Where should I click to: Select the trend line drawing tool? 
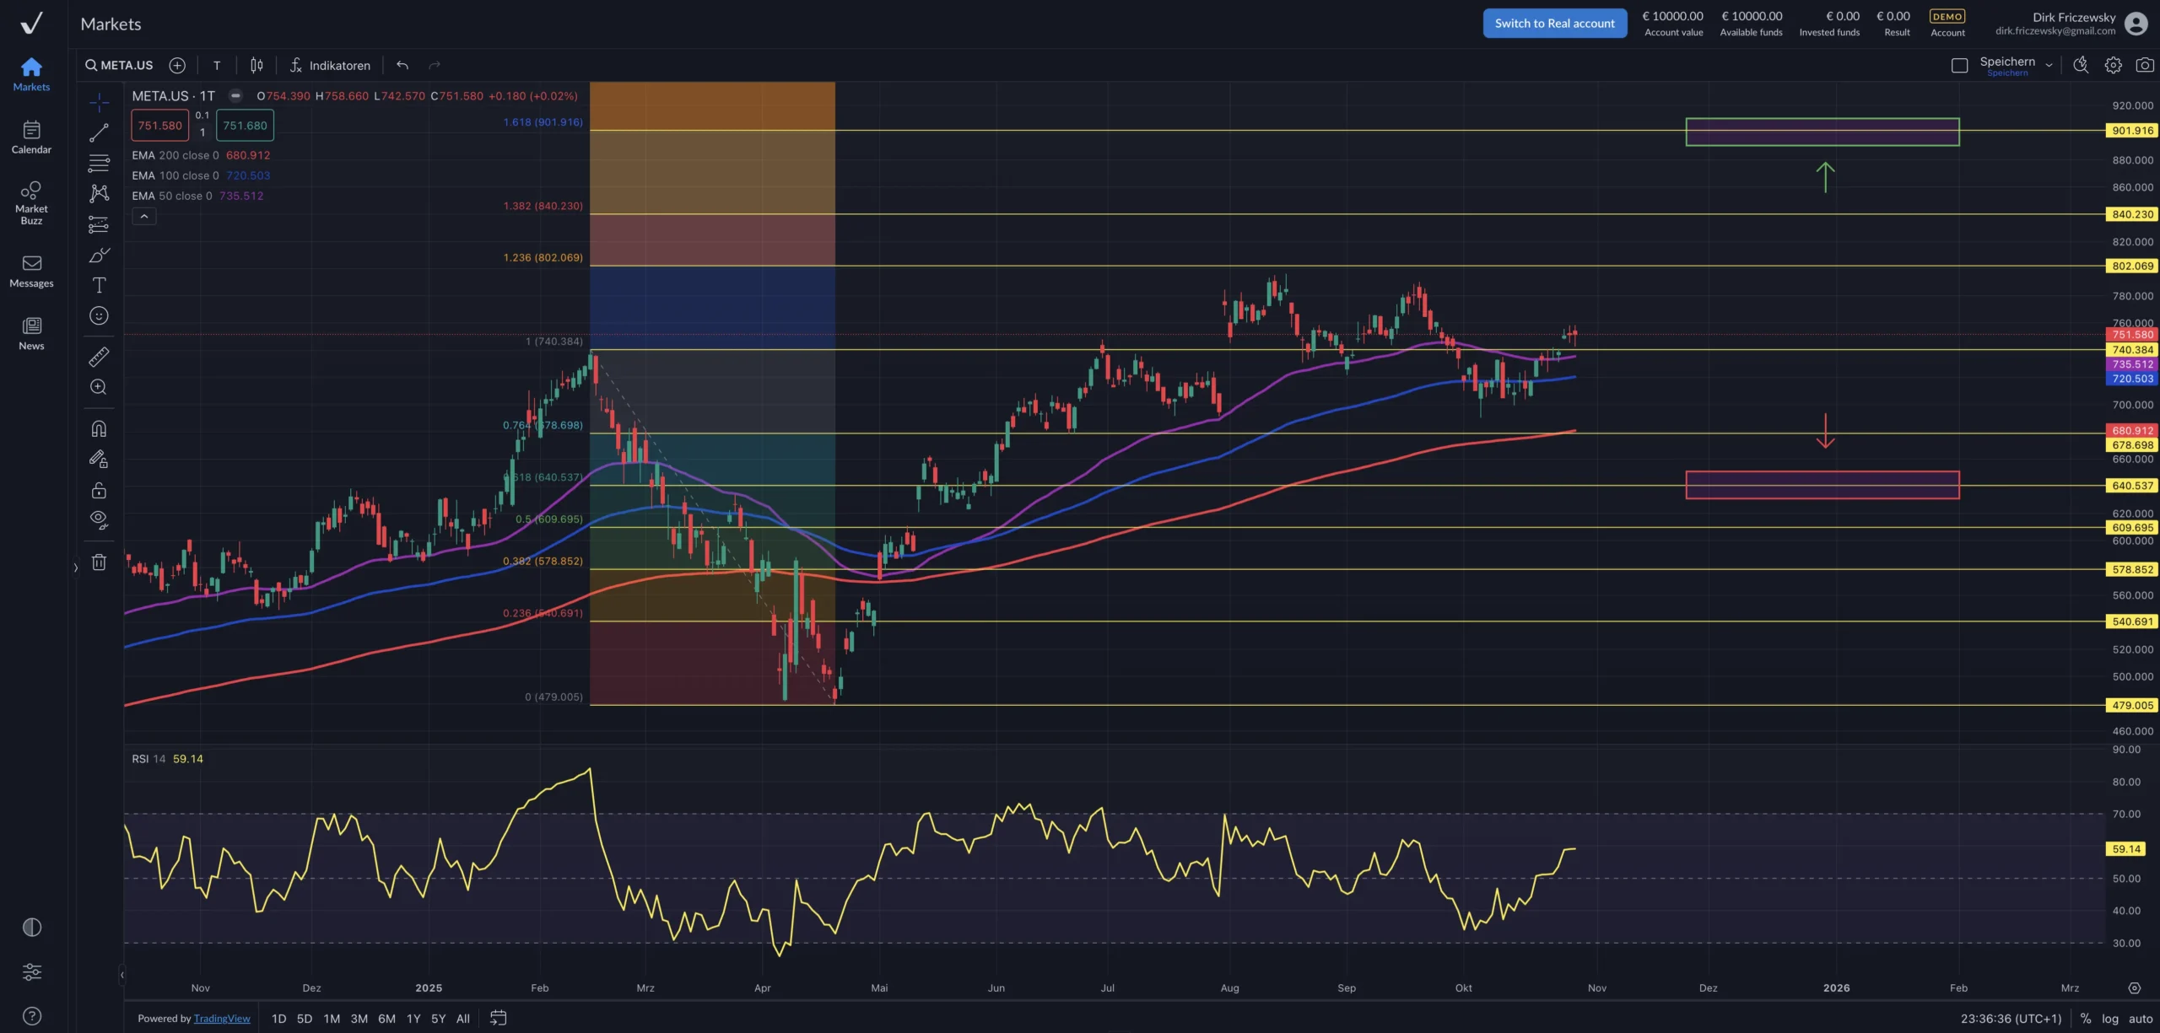(x=99, y=133)
